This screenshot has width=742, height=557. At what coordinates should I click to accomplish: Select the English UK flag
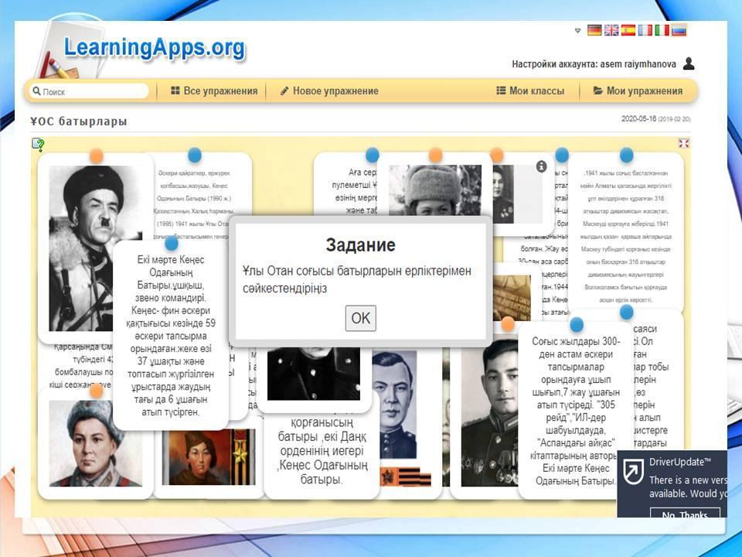point(611,30)
